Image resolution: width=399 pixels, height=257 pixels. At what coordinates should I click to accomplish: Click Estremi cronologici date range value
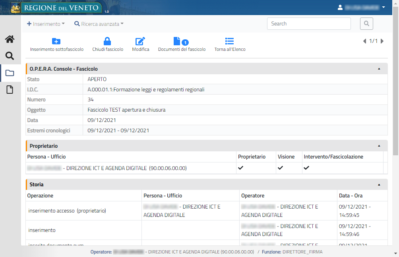(x=118, y=131)
